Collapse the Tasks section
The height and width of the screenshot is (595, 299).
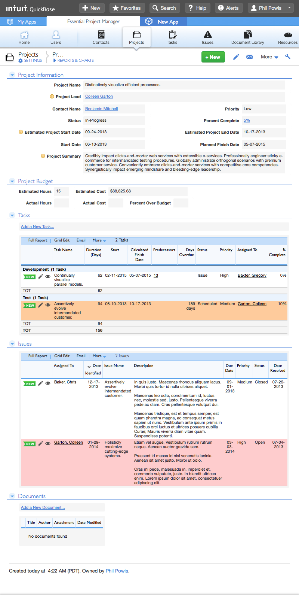tap(12, 216)
